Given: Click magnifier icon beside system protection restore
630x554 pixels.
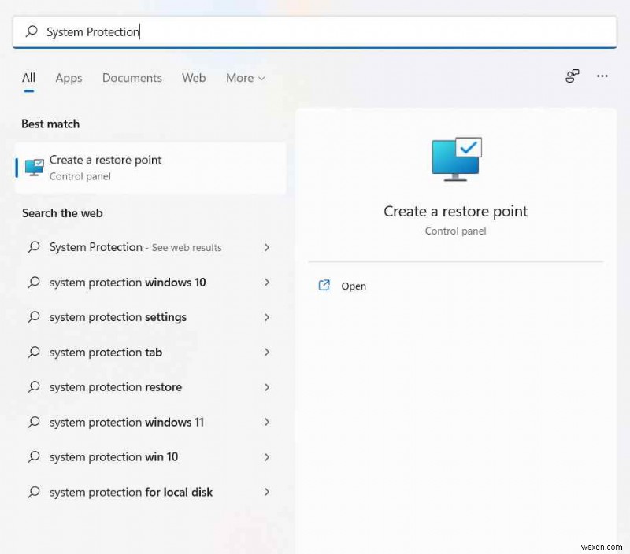Looking at the screenshot, I should click(x=33, y=387).
